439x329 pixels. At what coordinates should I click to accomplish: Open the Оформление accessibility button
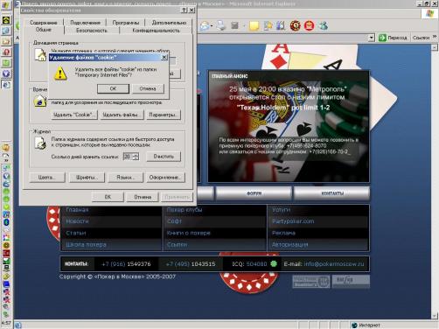pyautogui.click(x=165, y=178)
